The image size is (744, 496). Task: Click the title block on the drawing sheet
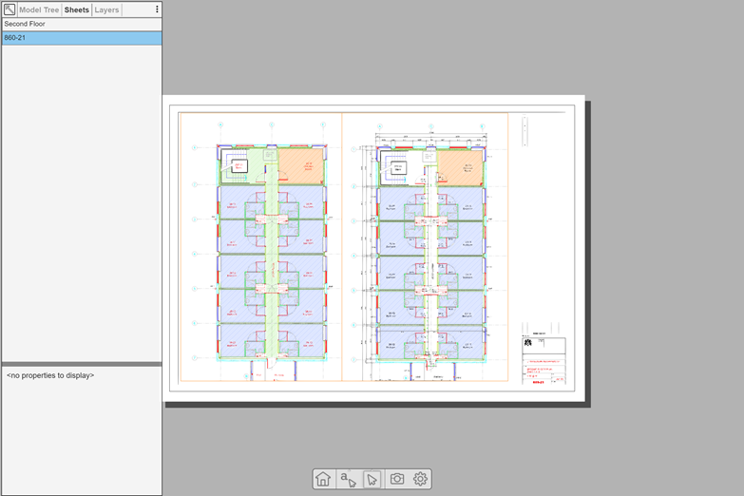[x=543, y=362]
